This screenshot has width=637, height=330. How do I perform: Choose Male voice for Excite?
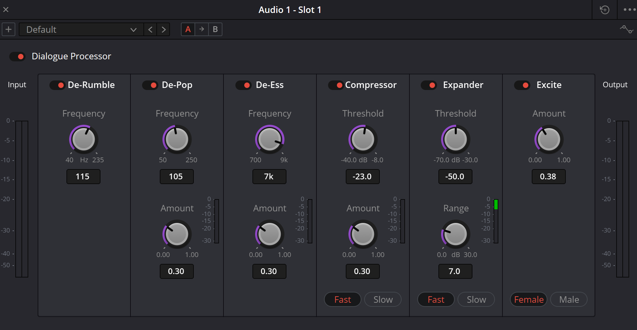tap(569, 299)
